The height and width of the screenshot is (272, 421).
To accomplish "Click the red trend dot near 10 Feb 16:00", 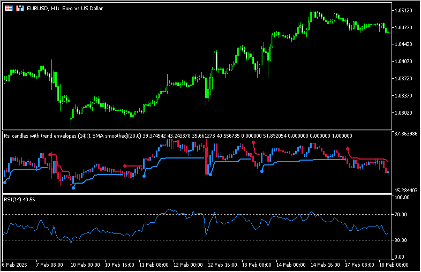I will click(x=125, y=166).
